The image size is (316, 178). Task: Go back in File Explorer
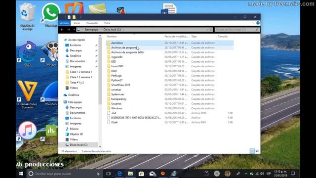click(x=62, y=30)
